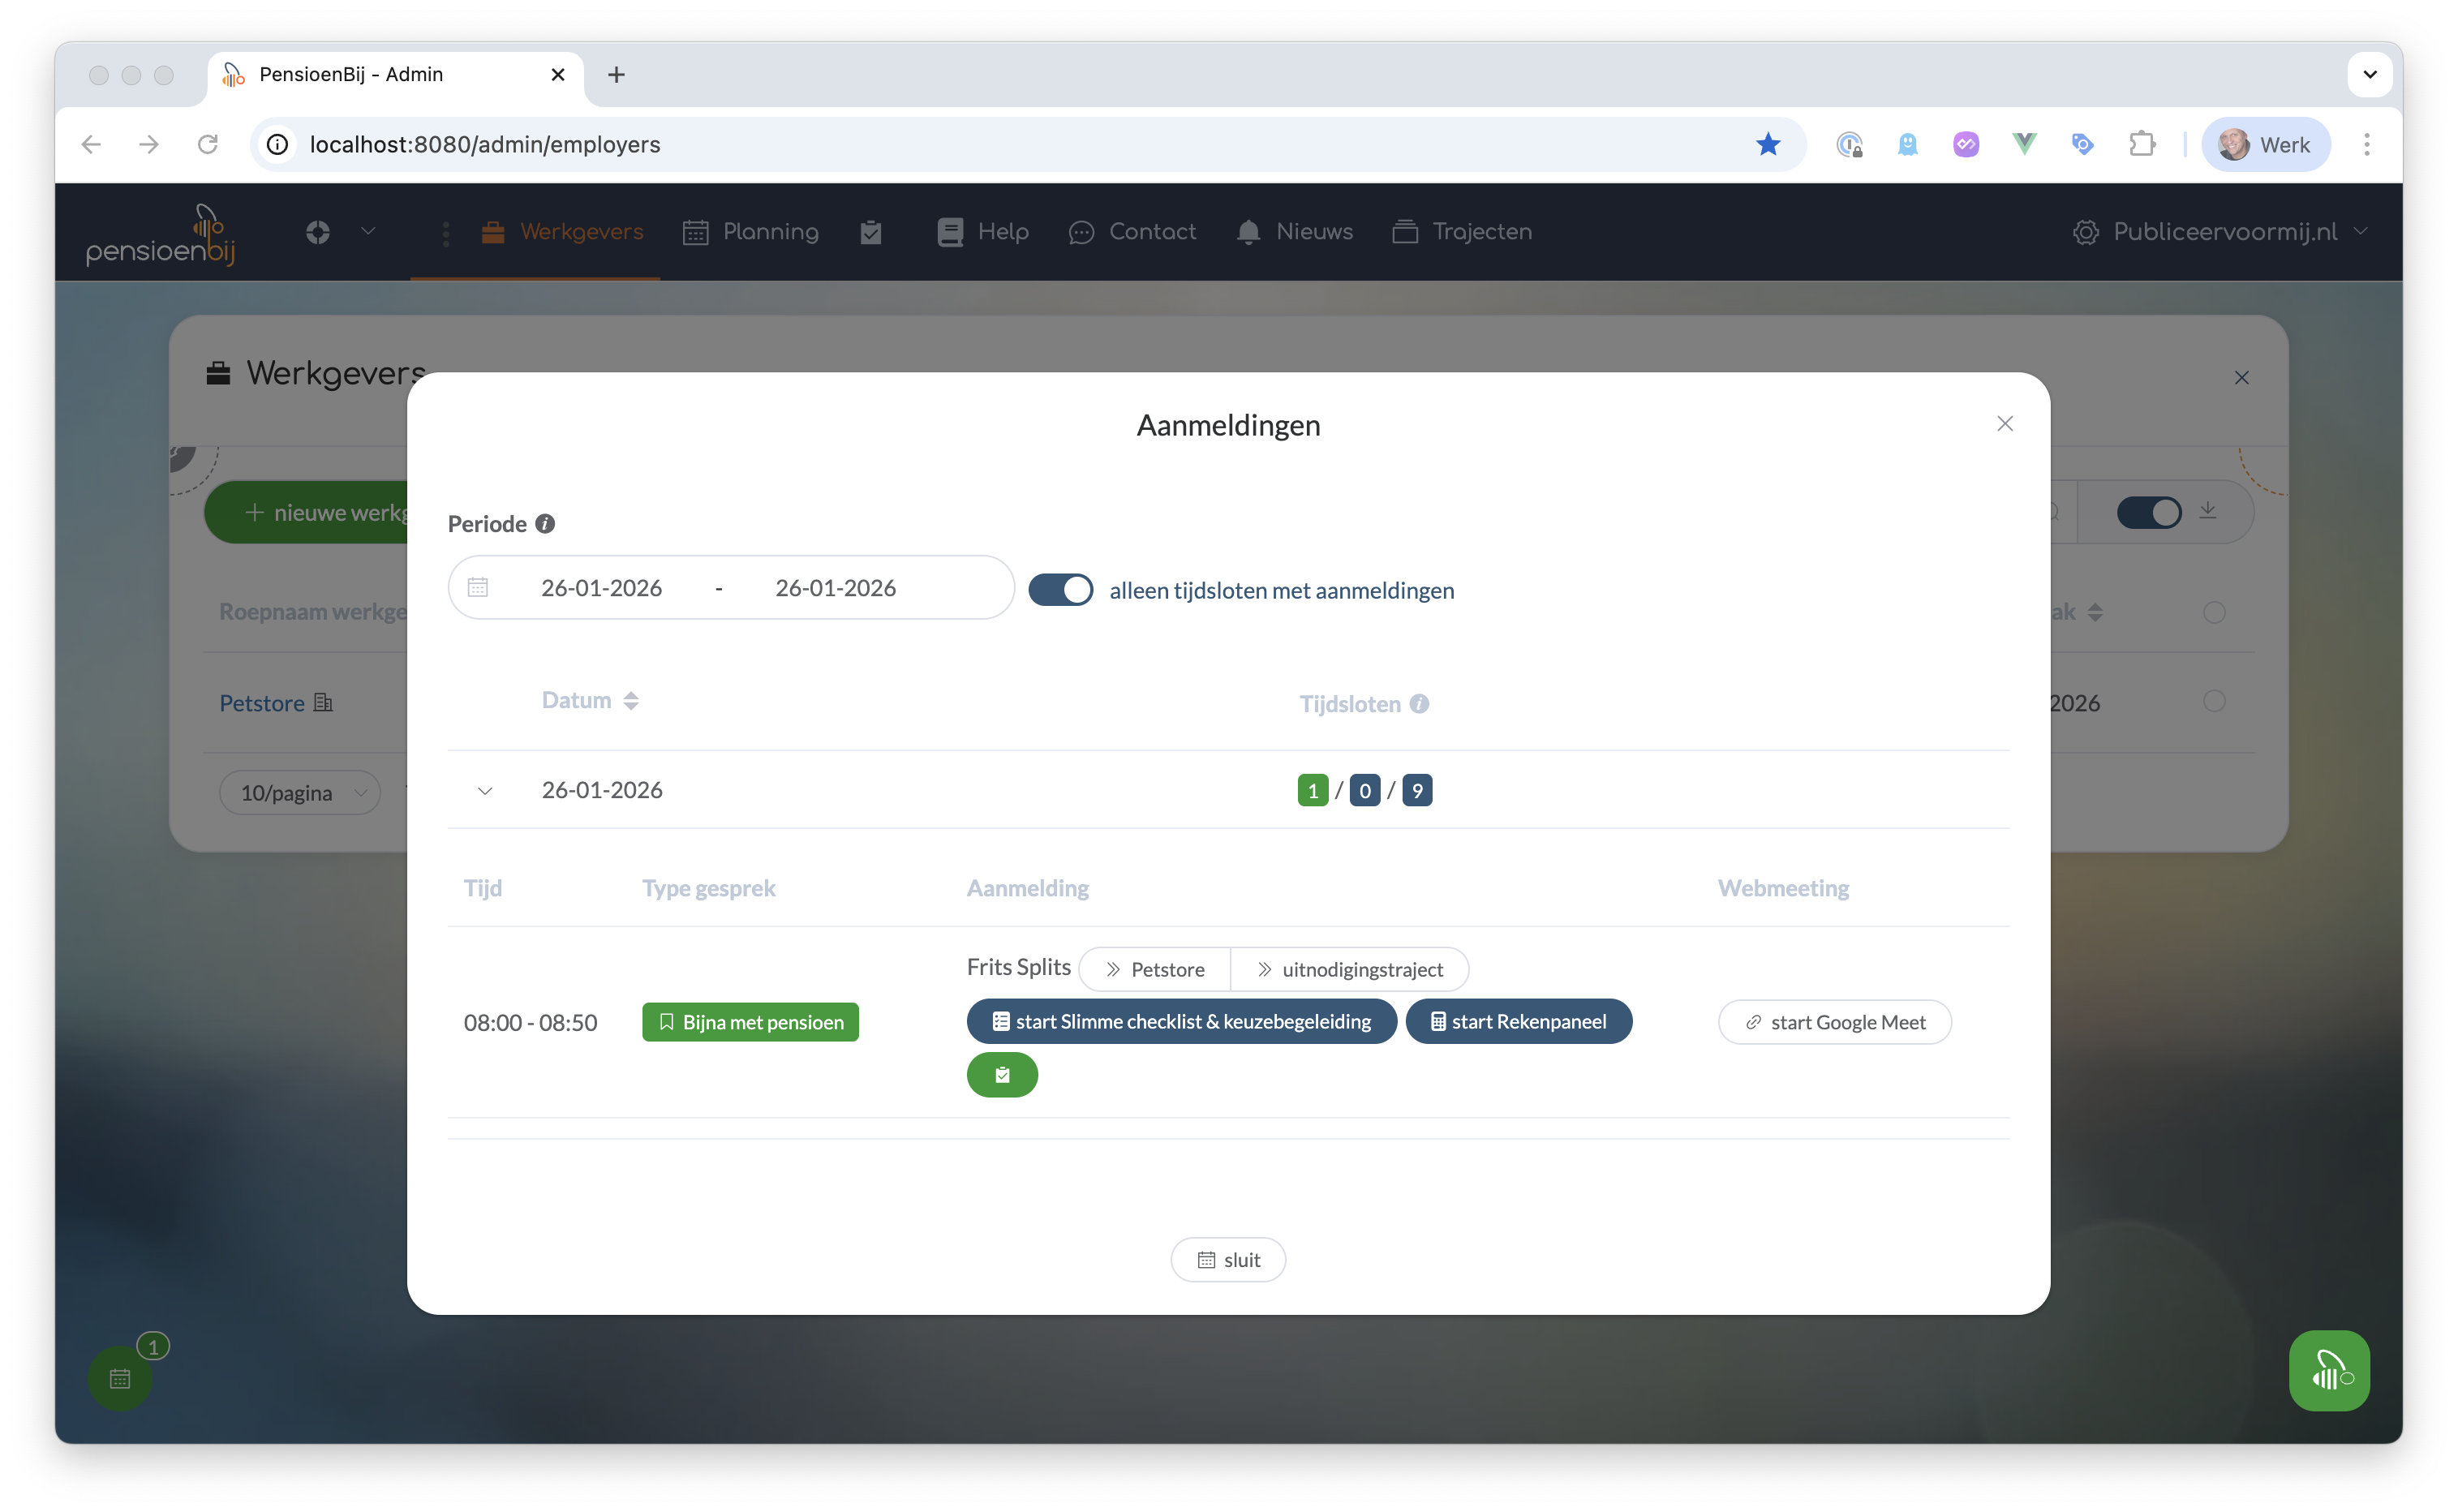Click the lifebuoy icon in navbar
This screenshot has height=1512, width=2458.
coord(318,232)
